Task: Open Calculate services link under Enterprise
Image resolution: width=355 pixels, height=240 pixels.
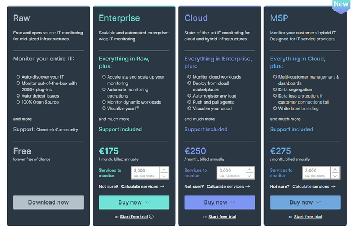Action: (x=143, y=187)
